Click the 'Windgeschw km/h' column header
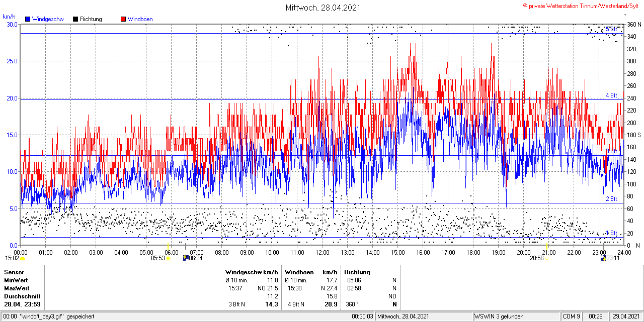The height and width of the screenshot is (322, 644). (x=252, y=272)
